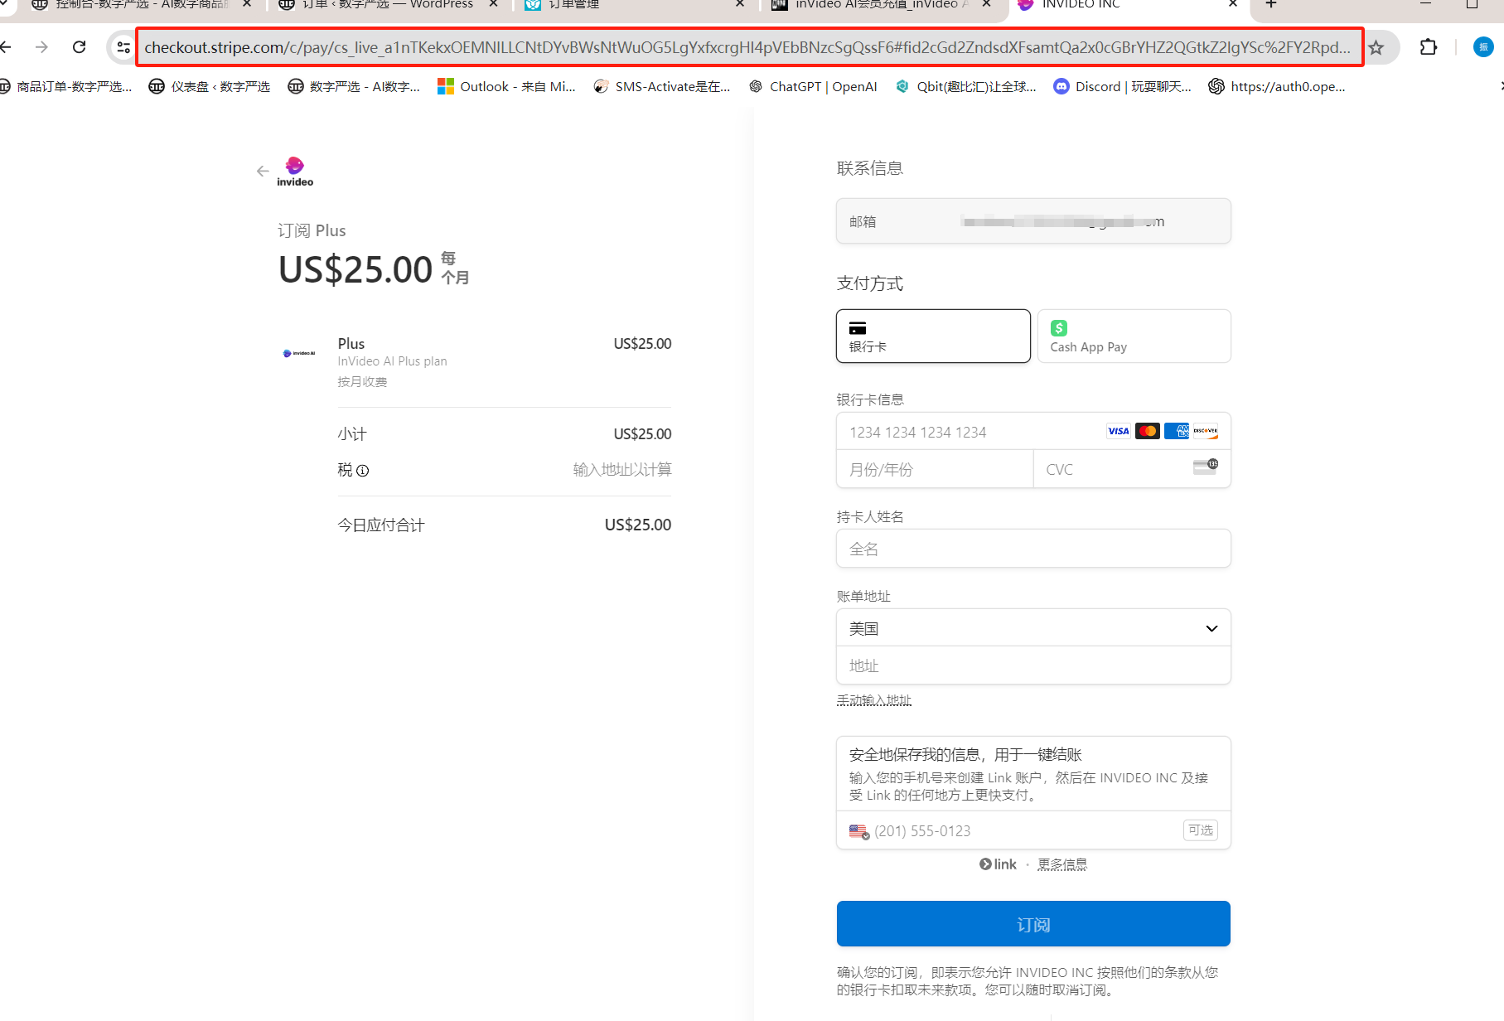1504x1021 pixels.
Task: Open a new browser tab
Action: point(1271,4)
